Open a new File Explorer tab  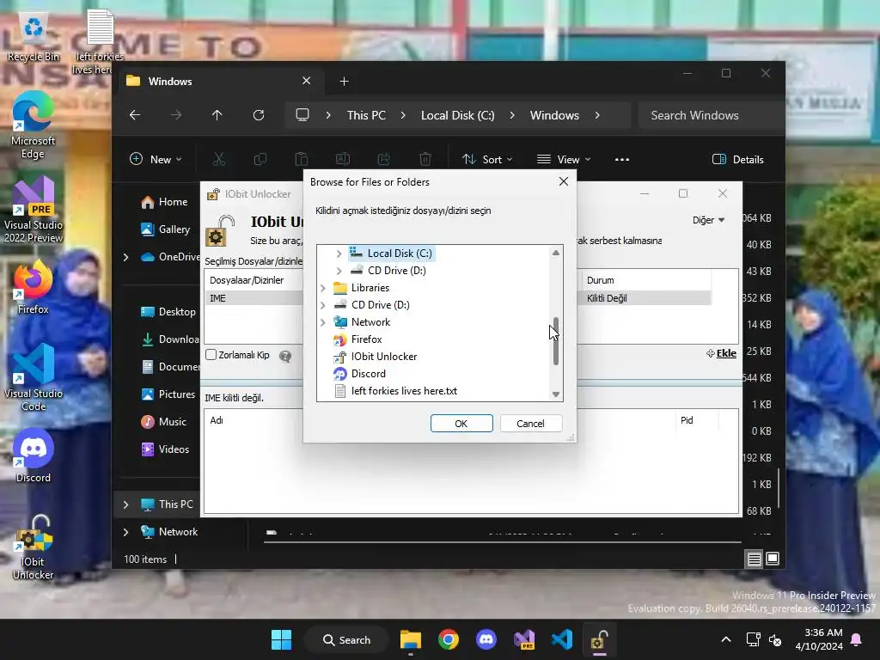pos(344,82)
